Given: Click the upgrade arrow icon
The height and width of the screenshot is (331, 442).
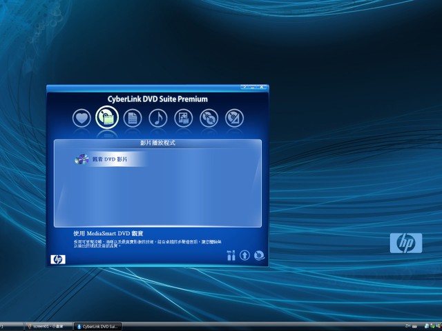Looking at the screenshot, I should (244, 255).
